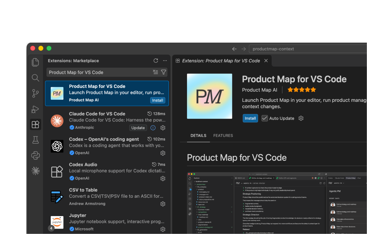Select the Extension: Product Map for VS Code tab

pos(221,61)
